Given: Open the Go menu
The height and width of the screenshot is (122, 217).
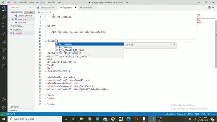Looking at the screenshot, I should 38,2.
